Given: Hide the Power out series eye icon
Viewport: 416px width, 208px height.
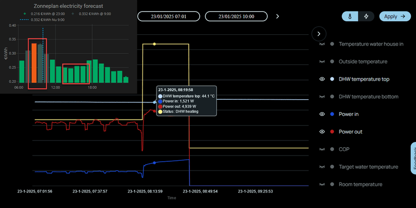Looking at the screenshot, I should tap(322, 132).
